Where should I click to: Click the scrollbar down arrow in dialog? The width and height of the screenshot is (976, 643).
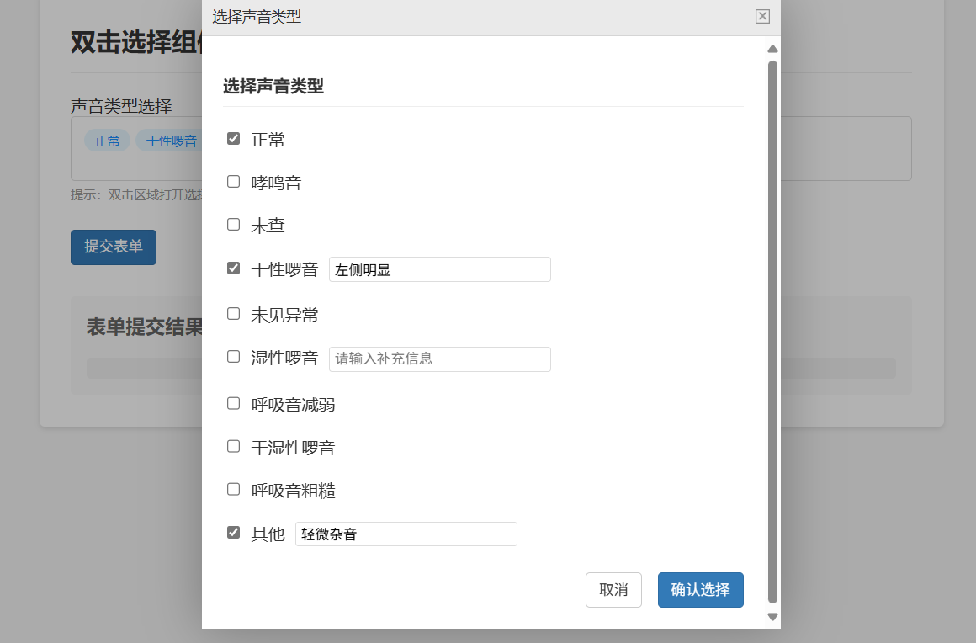(x=772, y=617)
